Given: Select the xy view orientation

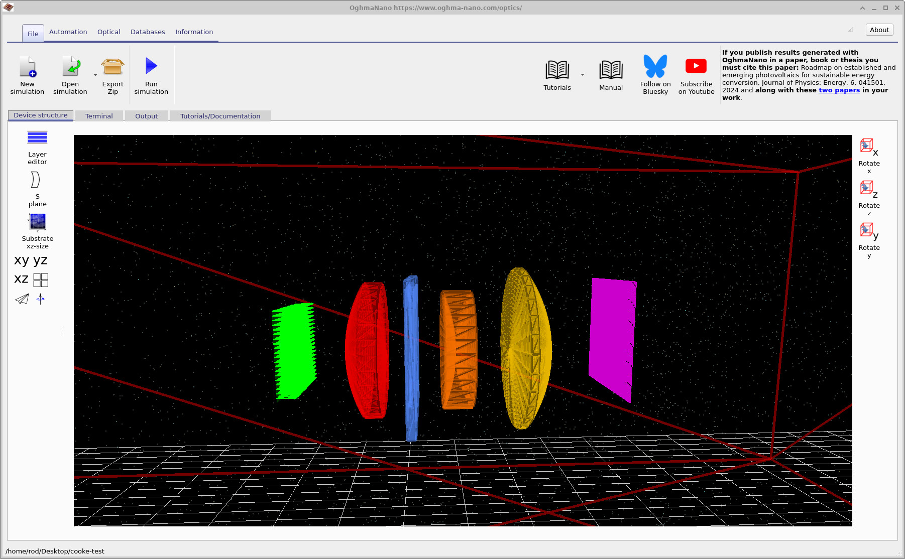Looking at the screenshot, I should click(21, 260).
